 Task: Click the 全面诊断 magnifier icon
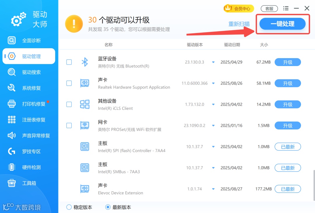(12, 40)
